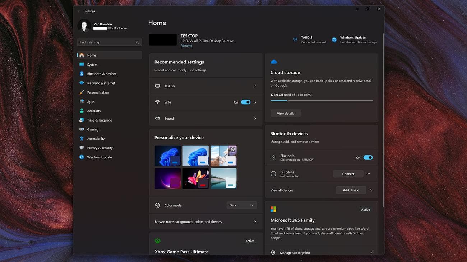
Task: Open the Color mode dropdown
Action: pos(241,205)
